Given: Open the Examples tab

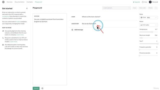Looking at the screenshot, I should tap(30, 2).
